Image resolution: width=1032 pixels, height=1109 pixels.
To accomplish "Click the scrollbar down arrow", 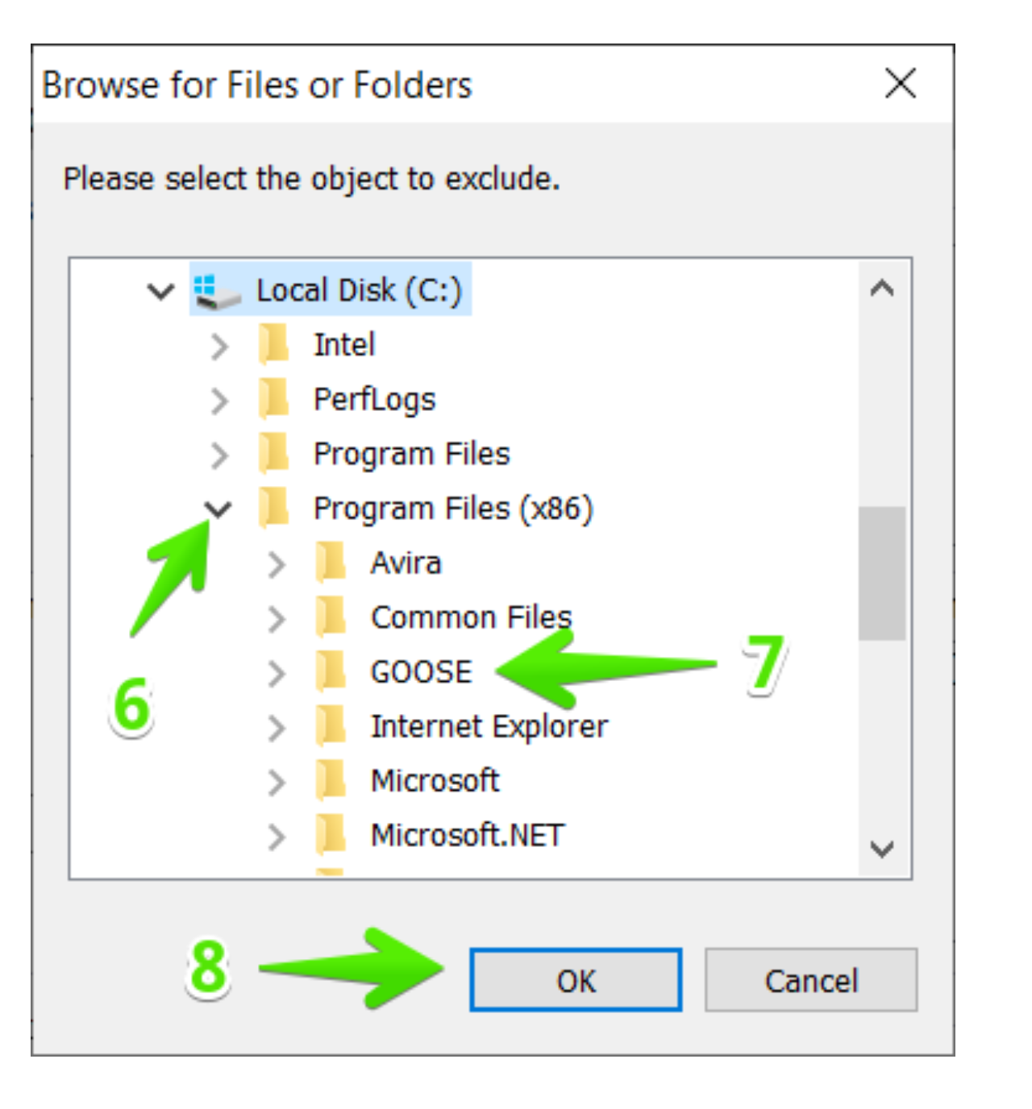I will coord(882,849).
